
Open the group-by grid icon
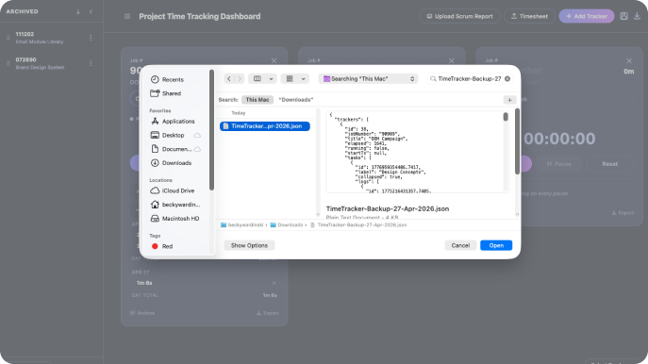290,78
